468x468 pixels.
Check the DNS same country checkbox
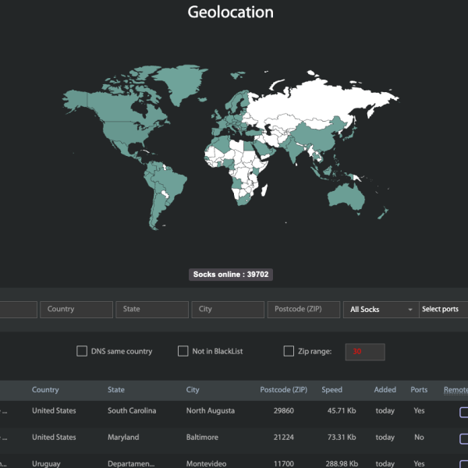82,351
